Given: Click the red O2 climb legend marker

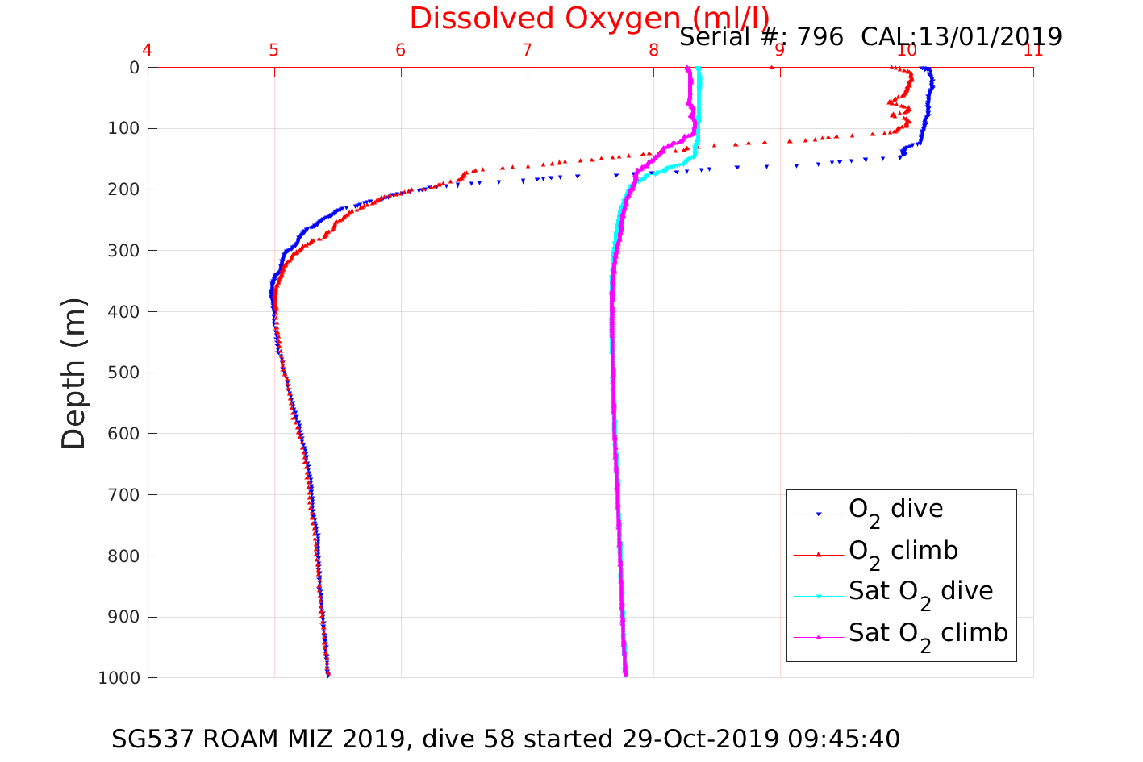Looking at the screenshot, I should pyautogui.click(x=818, y=554).
